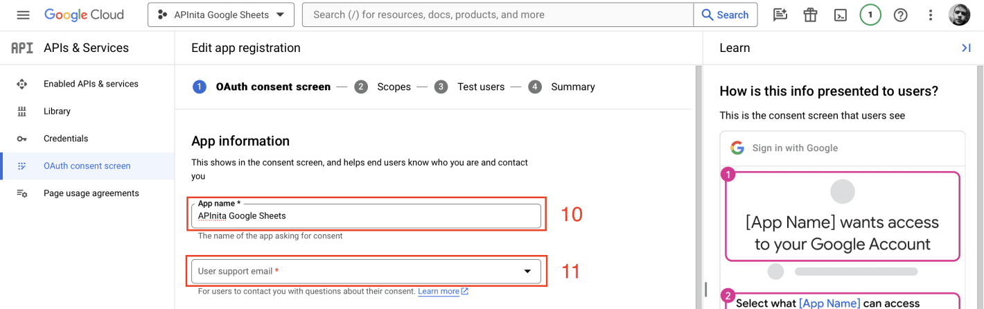Viewport: 984px width, 309px height.
Task: Navigate to Credentials page
Action: coord(66,139)
